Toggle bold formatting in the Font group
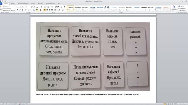 [x=18, y=10]
